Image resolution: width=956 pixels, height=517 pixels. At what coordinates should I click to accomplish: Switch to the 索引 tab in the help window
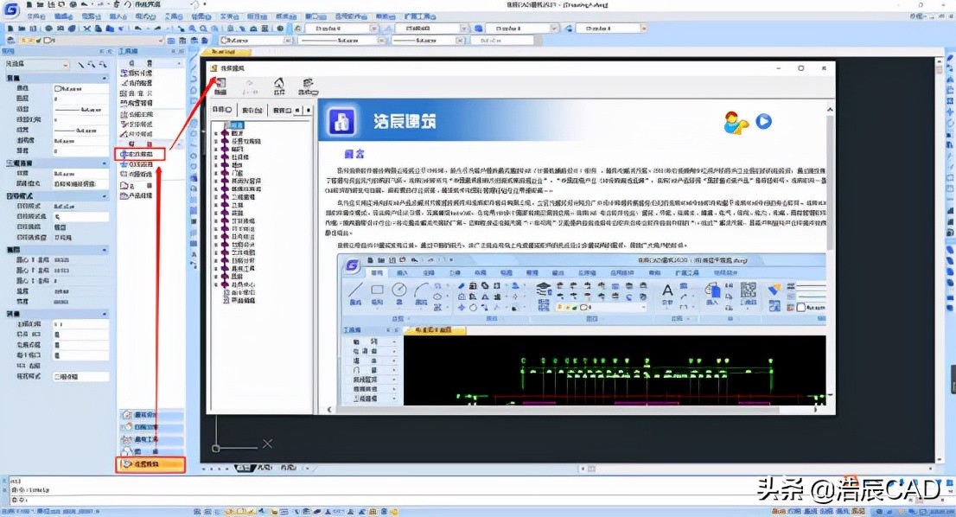pos(252,110)
